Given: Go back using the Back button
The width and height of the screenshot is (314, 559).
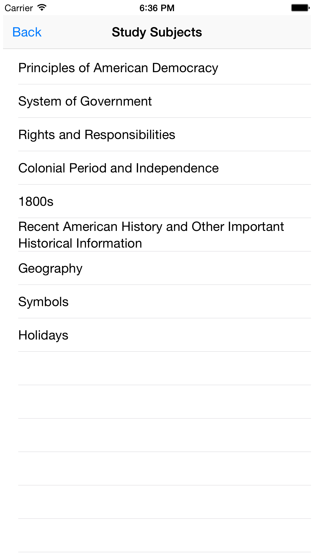Looking at the screenshot, I should pyautogui.click(x=27, y=32).
